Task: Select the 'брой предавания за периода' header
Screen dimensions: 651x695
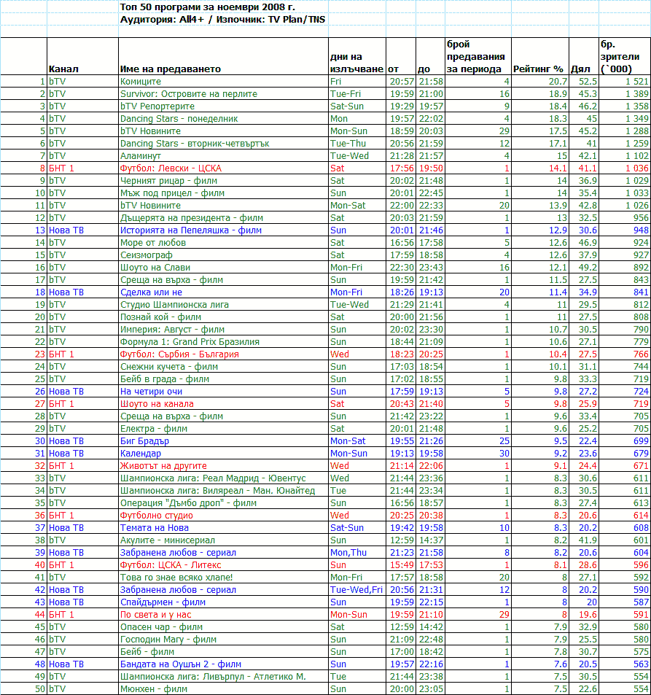Action: 475,57
